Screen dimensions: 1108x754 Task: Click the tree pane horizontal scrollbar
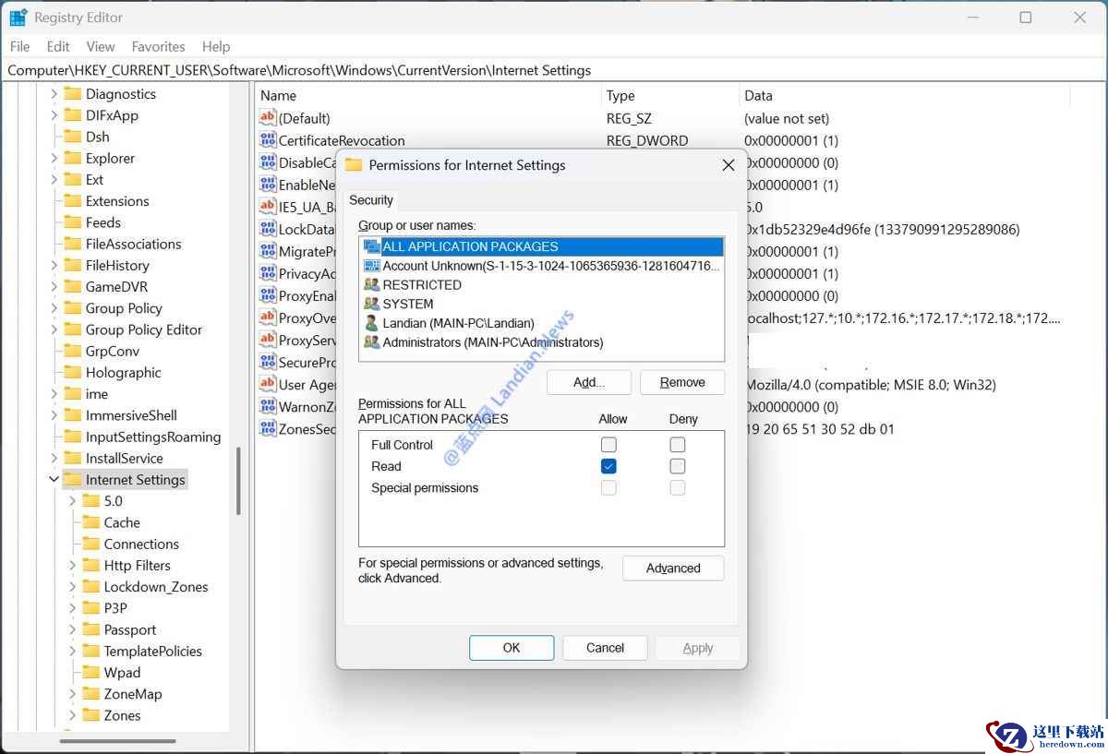(x=118, y=740)
